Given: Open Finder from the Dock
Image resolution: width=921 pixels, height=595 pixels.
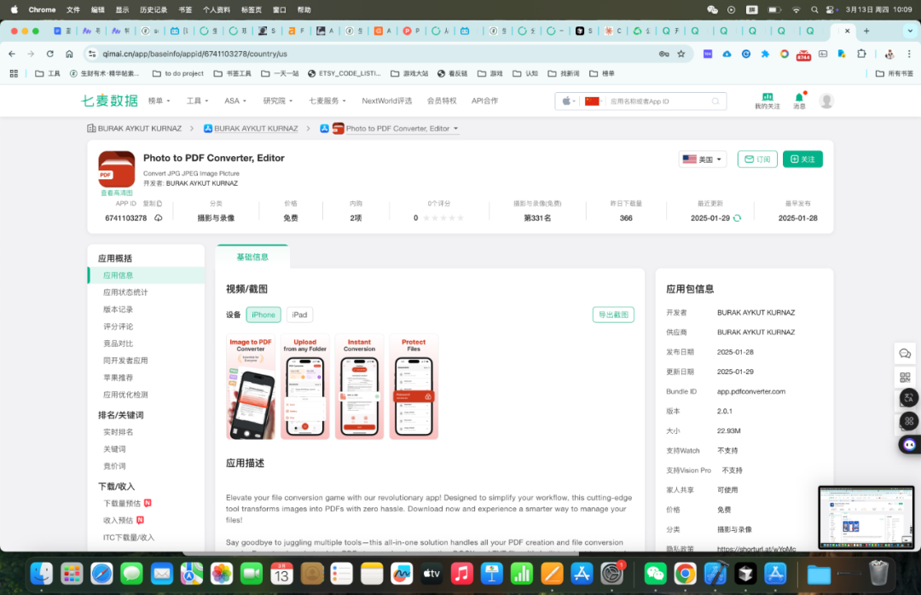Looking at the screenshot, I should click(x=42, y=574).
